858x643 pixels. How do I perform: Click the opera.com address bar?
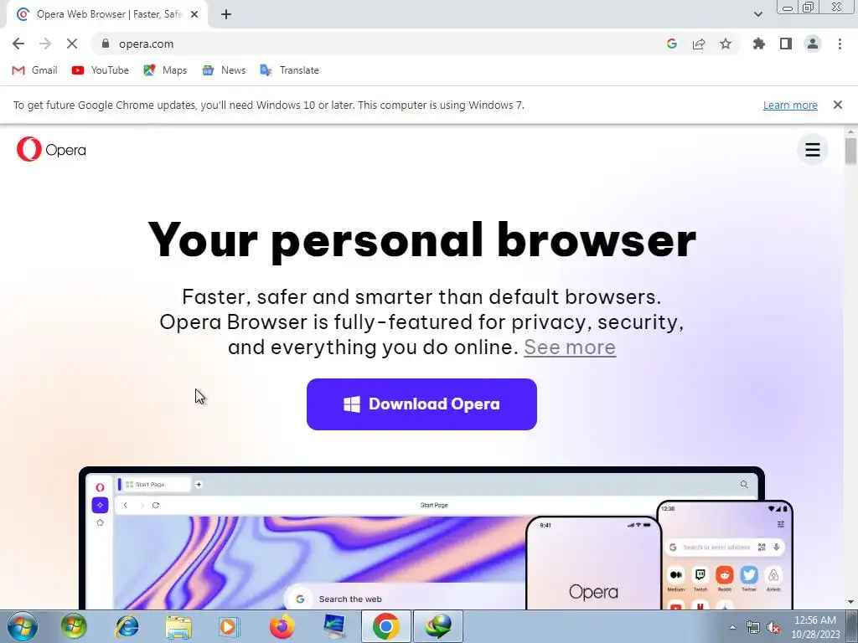tap(383, 44)
